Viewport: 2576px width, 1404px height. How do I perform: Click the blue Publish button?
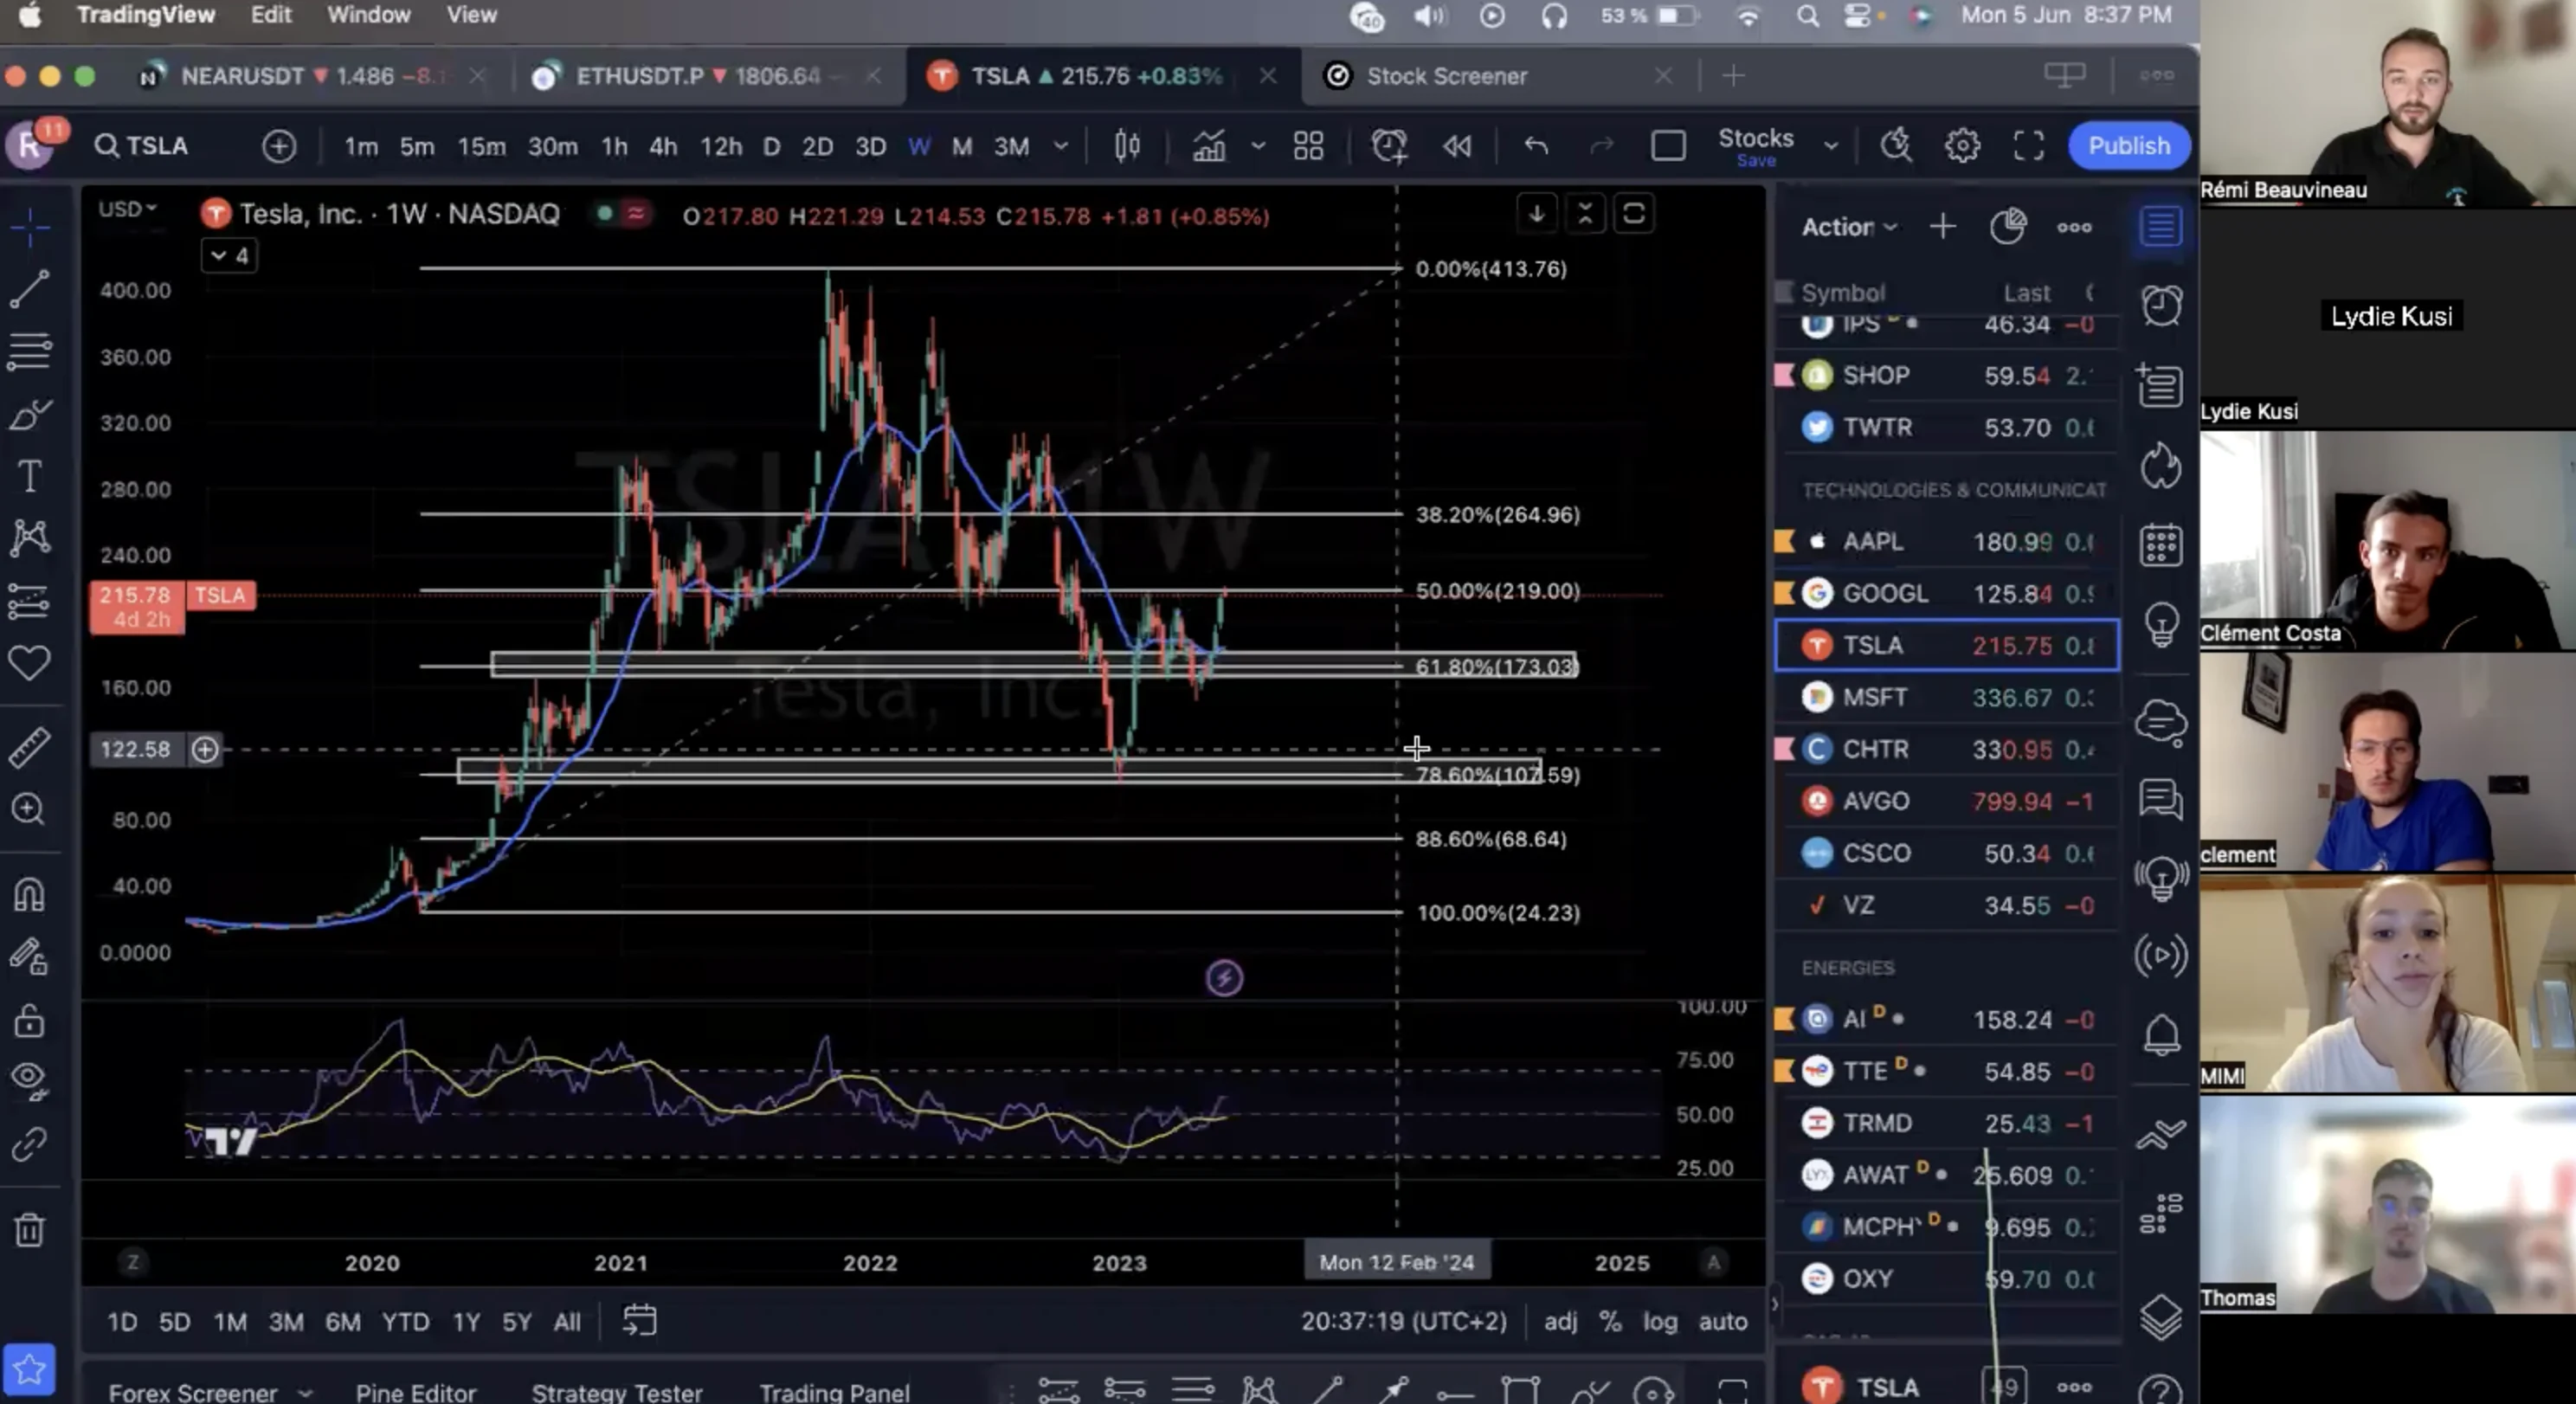(x=2128, y=146)
